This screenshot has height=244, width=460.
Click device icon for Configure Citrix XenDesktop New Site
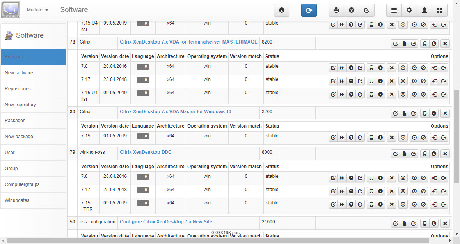tap(425, 223)
